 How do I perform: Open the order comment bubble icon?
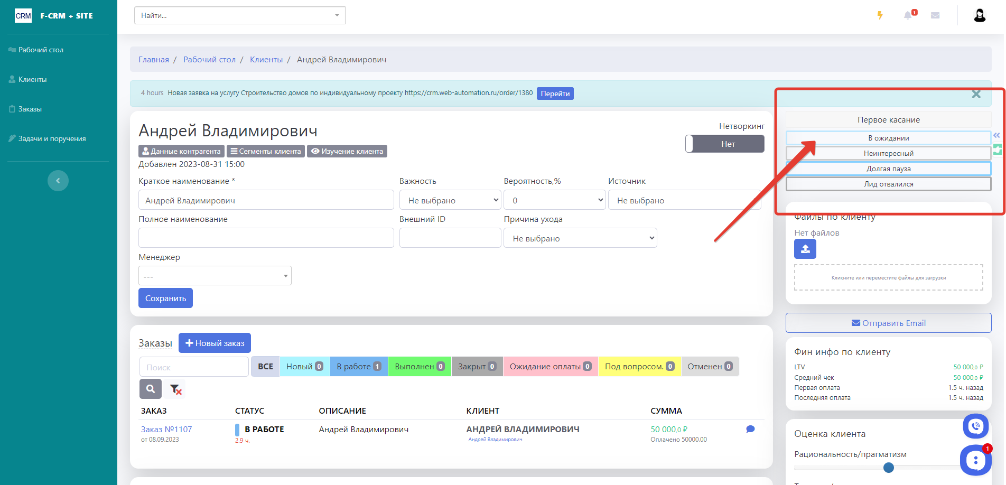tap(750, 429)
